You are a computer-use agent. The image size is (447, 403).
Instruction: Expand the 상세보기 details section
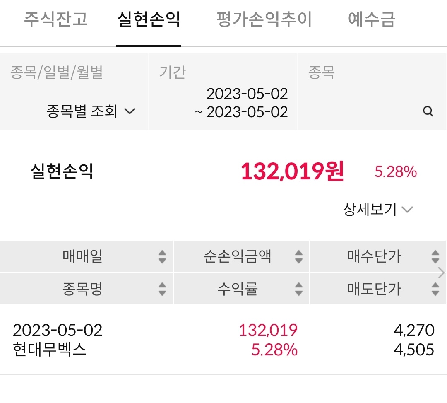click(x=378, y=209)
